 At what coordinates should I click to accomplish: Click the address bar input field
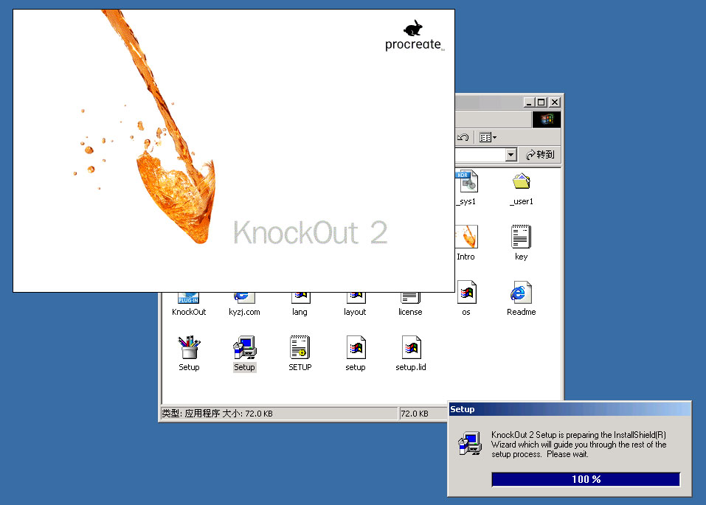click(480, 155)
